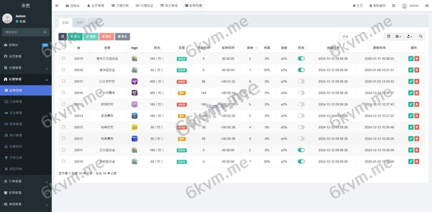
Task: Open the columns grid dropdown
Action: pyautogui.click(x=398, y=37)
